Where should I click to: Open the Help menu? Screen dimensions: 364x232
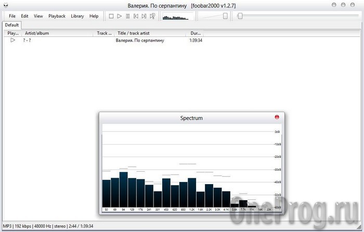coord(94,16)
